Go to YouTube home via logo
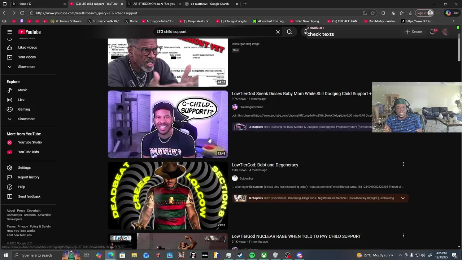This screenshot has height=260, width=462. click(30, 32)
